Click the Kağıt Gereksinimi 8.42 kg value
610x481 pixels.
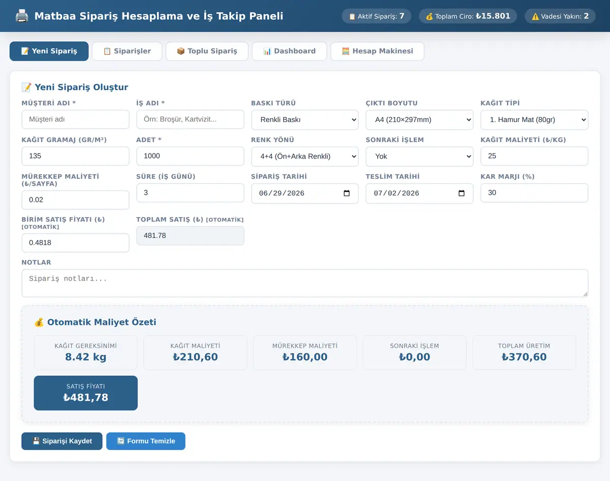85,357
